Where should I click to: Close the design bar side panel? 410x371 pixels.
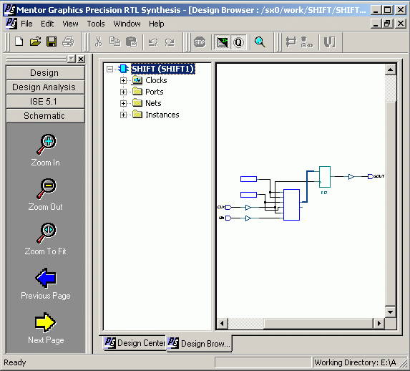tap(81, 59)
